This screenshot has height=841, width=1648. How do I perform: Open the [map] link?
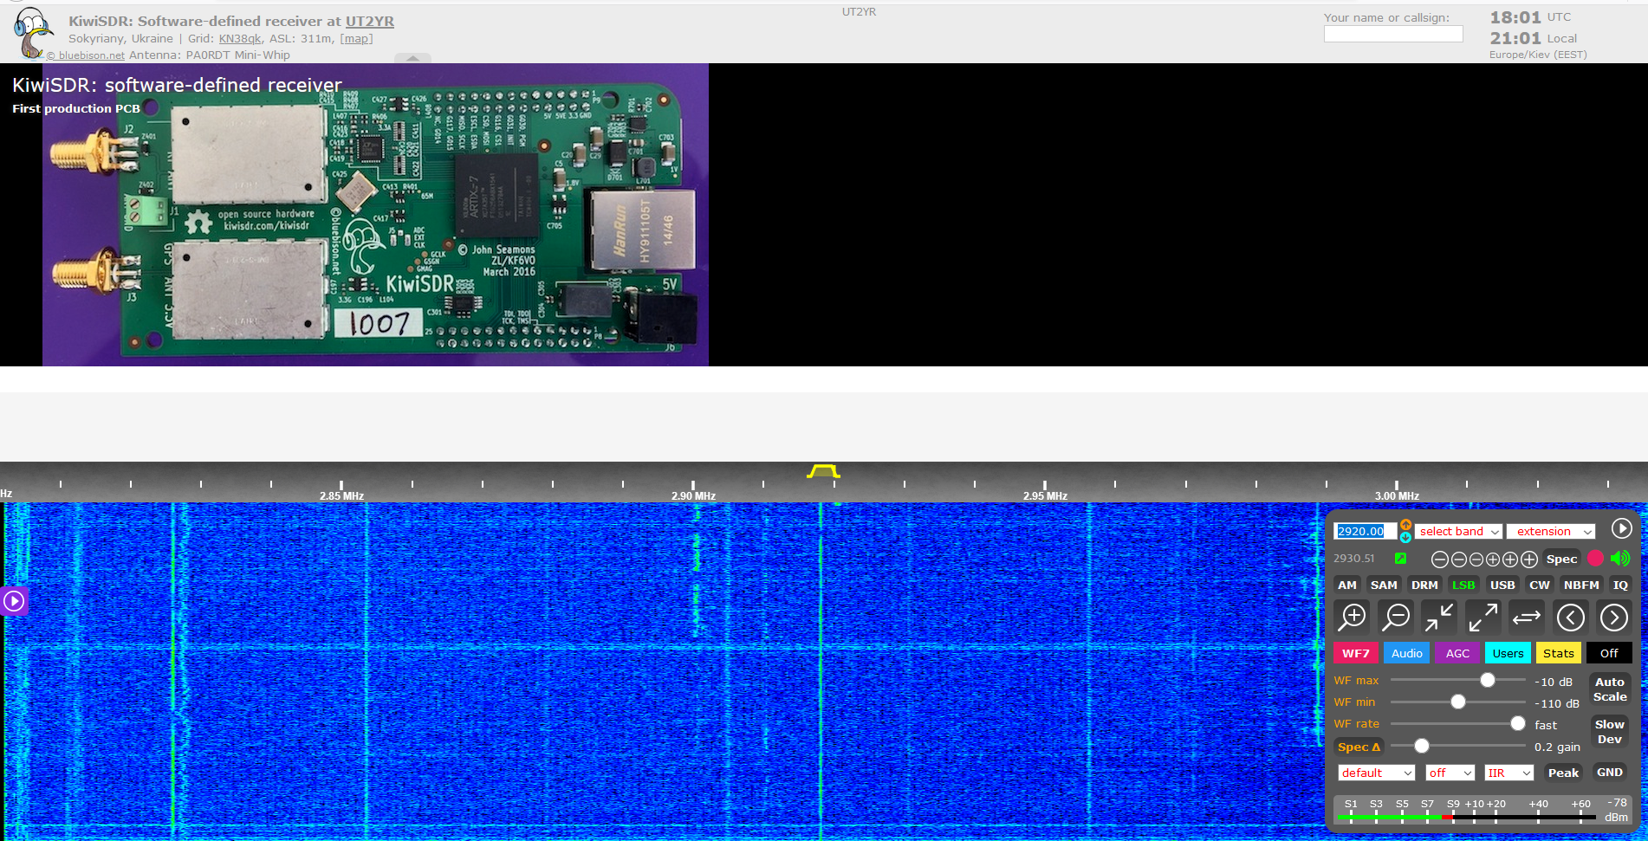tap(356, 38)
